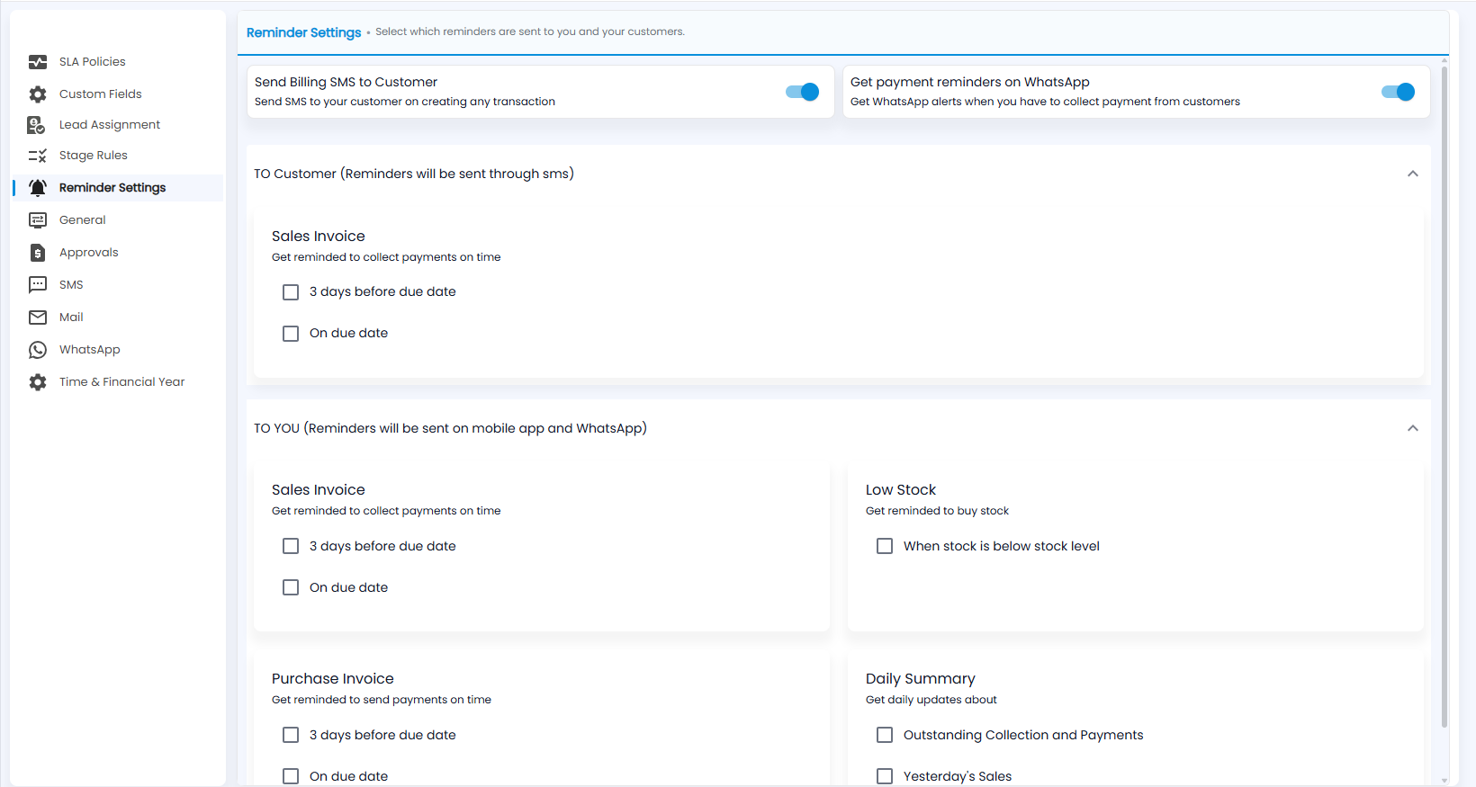Click the WhatsApp logo icon
The height and width of the screenshot is (787, 1476).
tap(38, 350)
